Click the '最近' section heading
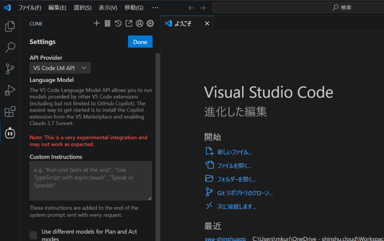 [x=213, y=226]
